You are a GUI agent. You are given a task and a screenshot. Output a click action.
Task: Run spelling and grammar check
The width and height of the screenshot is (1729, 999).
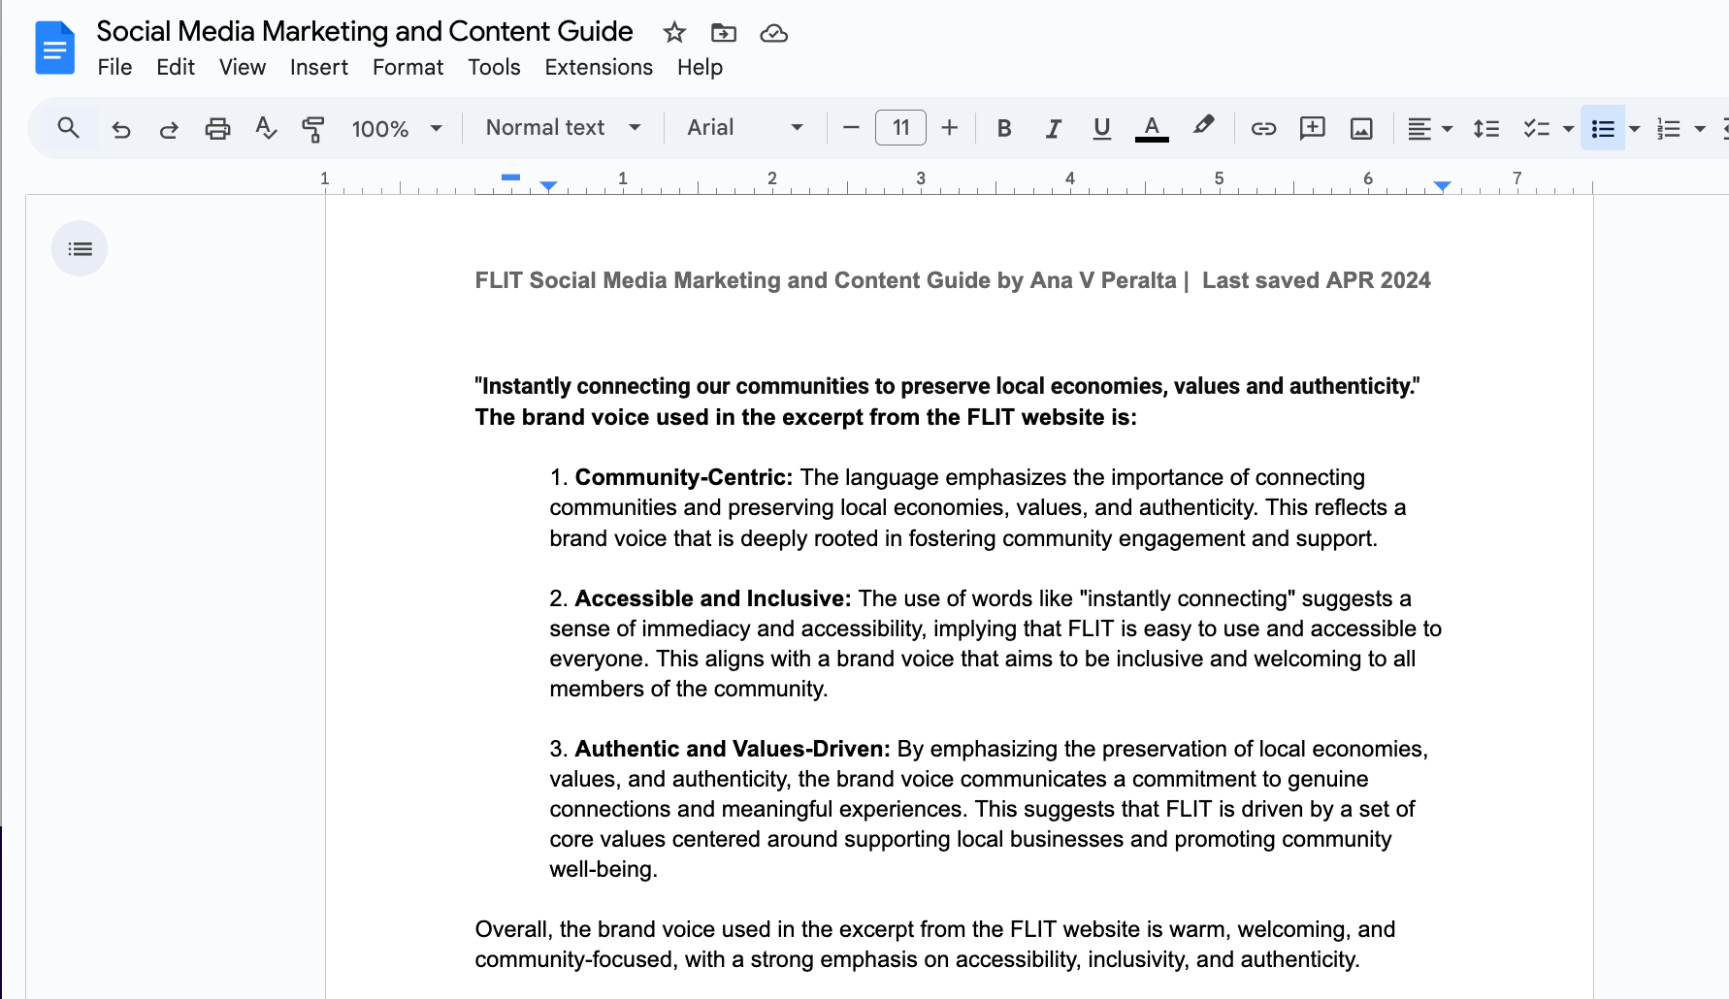pos(265,128)
